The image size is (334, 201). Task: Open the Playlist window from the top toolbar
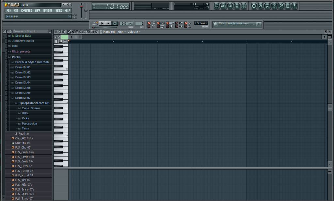tap(216, 6)
